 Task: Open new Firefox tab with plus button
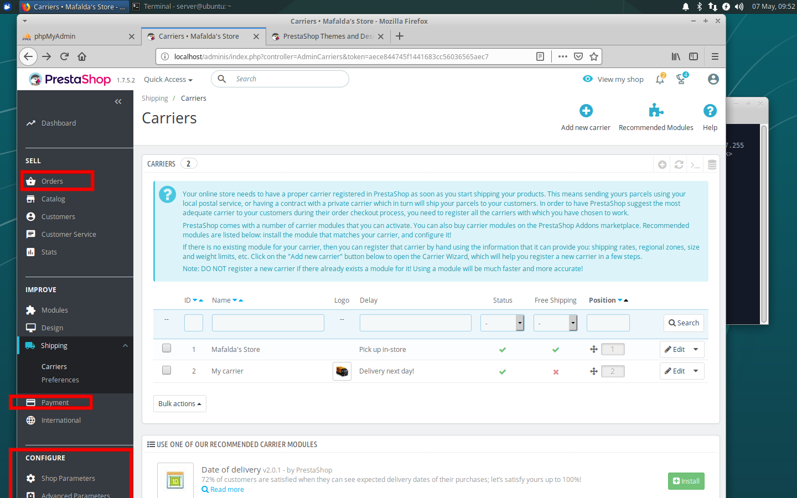pos(400,36)
